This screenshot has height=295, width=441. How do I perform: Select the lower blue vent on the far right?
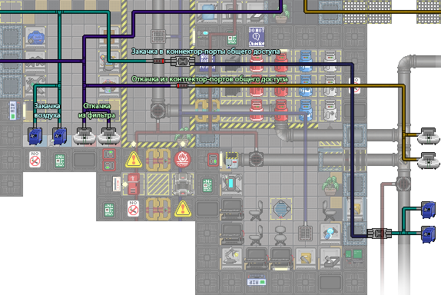click(428, 234)
